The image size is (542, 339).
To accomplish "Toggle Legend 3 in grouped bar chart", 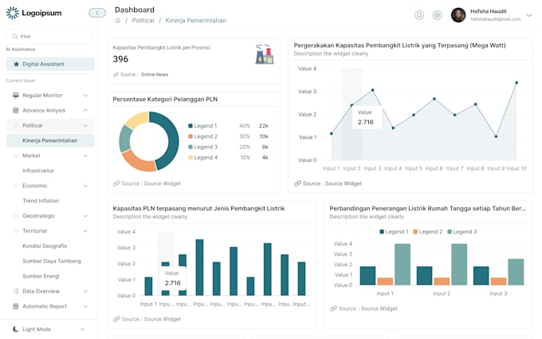I will pyautogui.click(x=461, y=232).
